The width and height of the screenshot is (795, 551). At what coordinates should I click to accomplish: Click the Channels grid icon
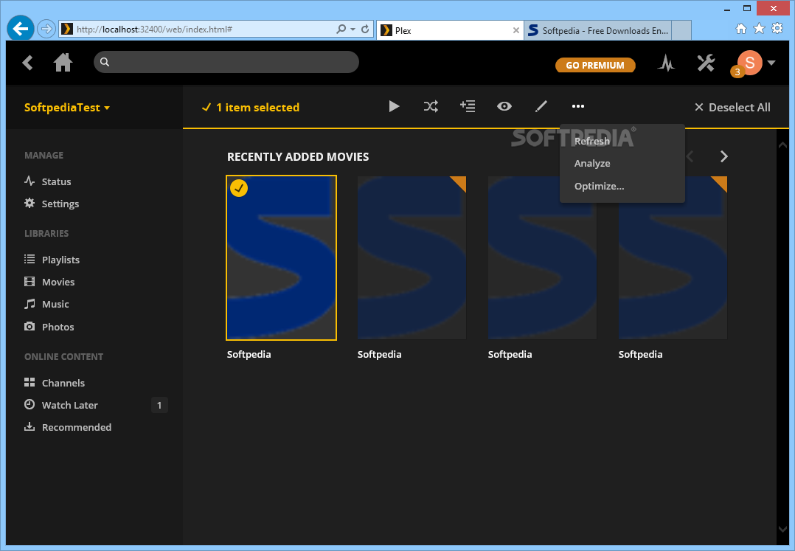29,382
